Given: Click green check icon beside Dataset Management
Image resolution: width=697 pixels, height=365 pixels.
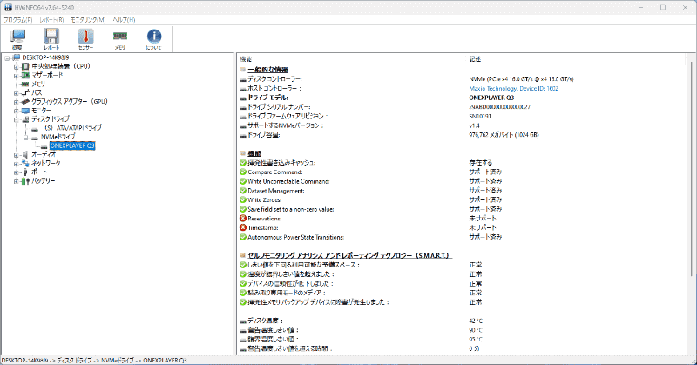Looking at the screenshot, I should 243,191.
